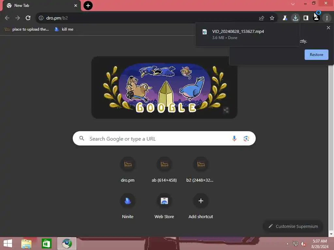Close the New Tab tab
The width and height of the screenshot is (334, 250).
pyautogui.click(x=76, y=6)
